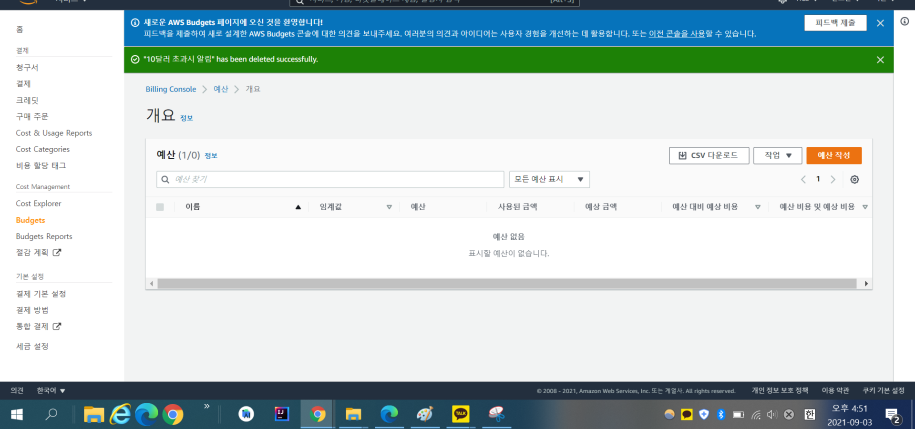Switch to active Chrome window in taskbar
Viewport: 915px width, 429px height.
tap(318, 414)
